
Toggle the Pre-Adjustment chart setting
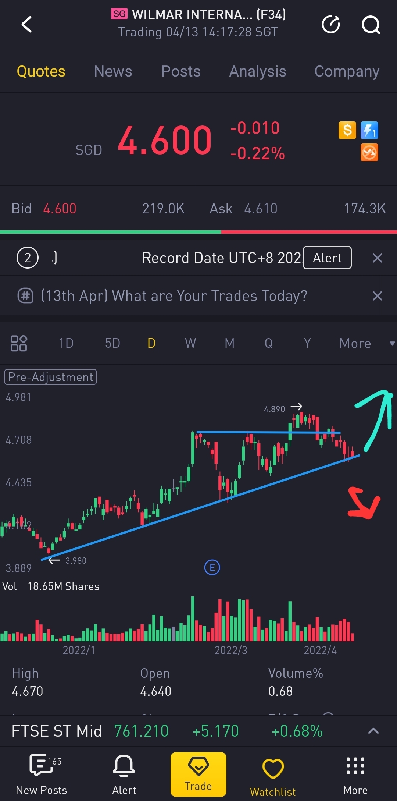(50, 377)
